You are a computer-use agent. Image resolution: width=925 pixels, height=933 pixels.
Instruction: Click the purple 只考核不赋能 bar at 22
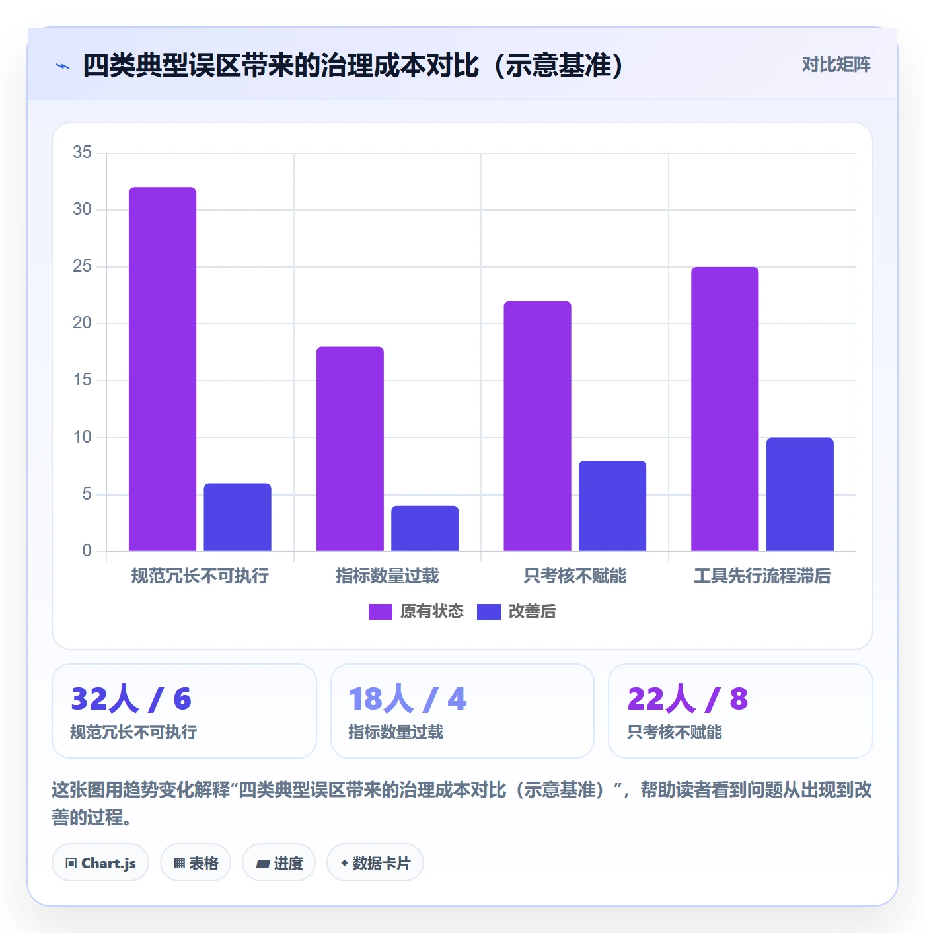point(537,426)
